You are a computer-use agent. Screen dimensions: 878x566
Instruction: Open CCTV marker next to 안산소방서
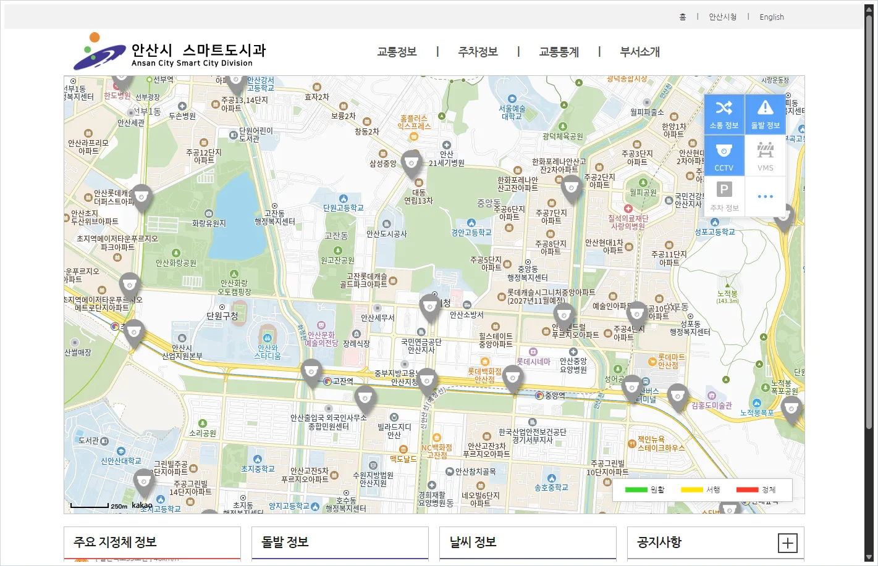coord(429,308)
